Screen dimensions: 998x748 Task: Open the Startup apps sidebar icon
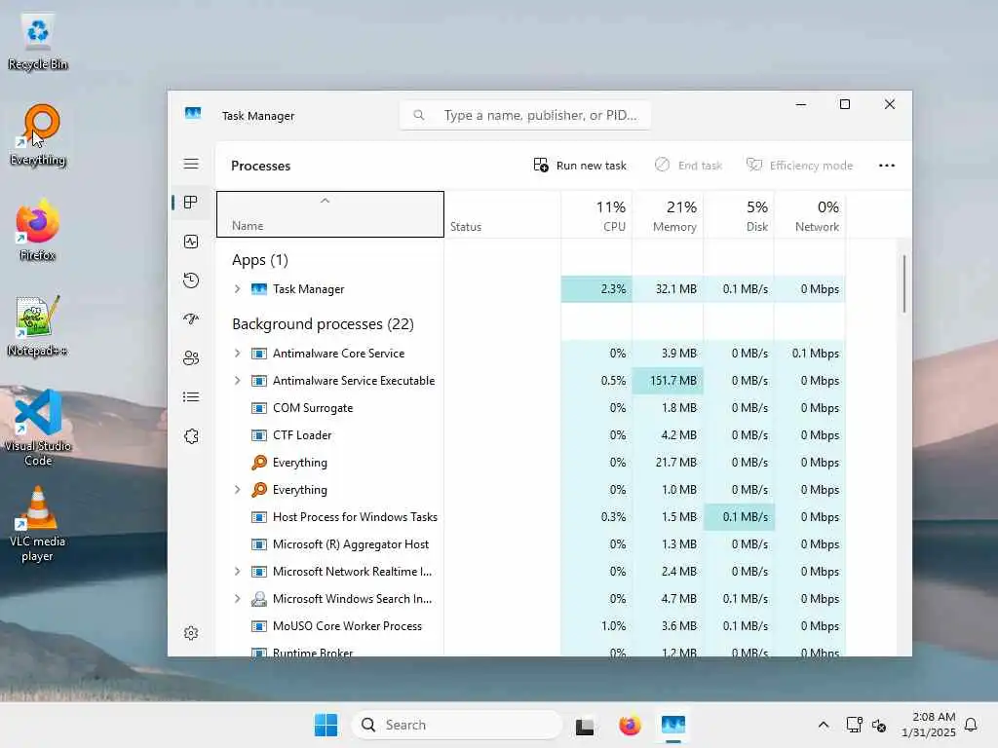191,319
